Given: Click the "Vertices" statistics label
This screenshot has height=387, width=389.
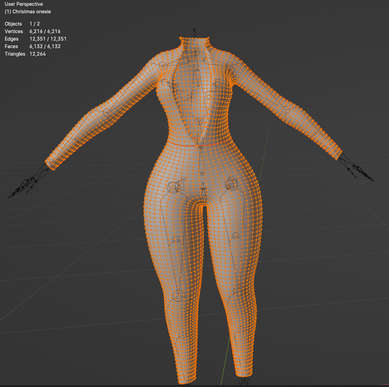Looking at the screenshot, I should click(14, 31).
